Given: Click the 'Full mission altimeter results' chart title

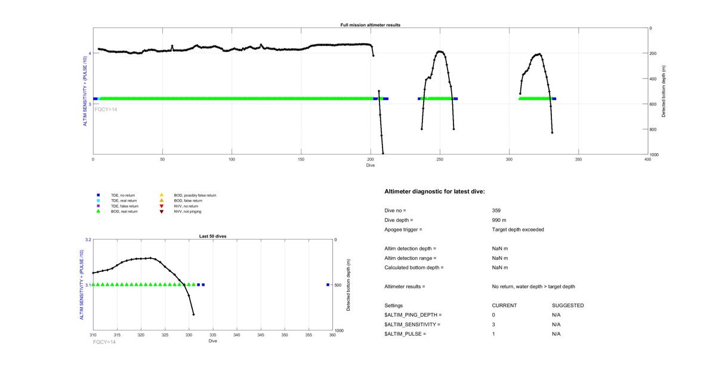Looking at the screenshot, I should [x=370, y=25].
